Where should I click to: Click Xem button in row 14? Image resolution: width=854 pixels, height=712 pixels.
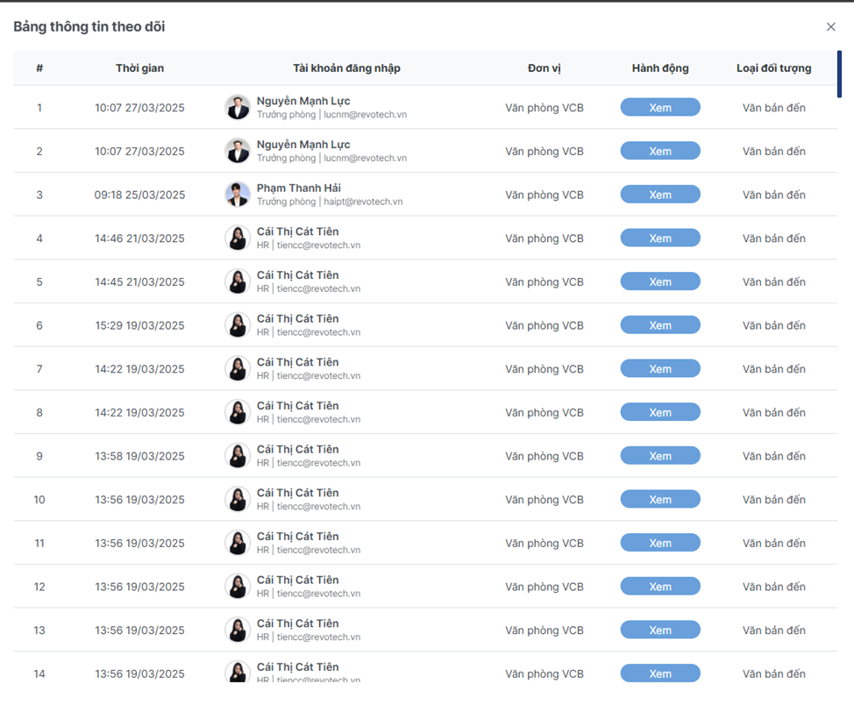(x=660, y=673)
